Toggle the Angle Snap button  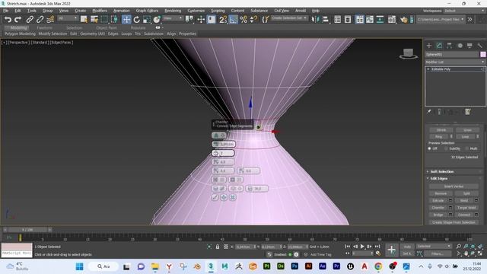(x=233, y=20)
